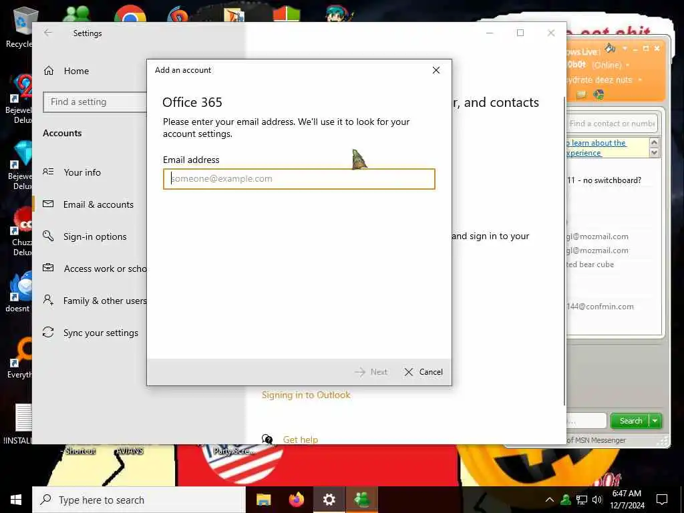Click the taskbar search box

139,500
